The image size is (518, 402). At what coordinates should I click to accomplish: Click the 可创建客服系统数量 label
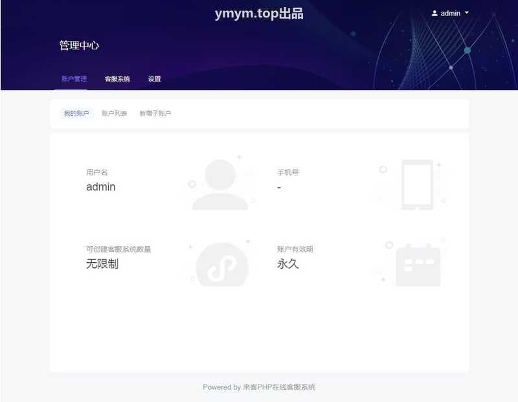click(x=118, y=249)
